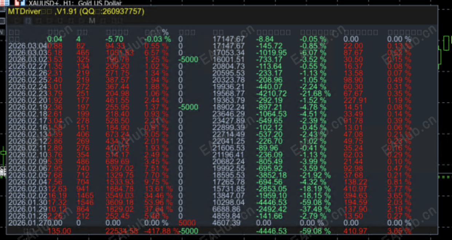452x240 pixels.
Task: Click the red 5000 deposit on row 2026.01.27
Action: (187, 223)
